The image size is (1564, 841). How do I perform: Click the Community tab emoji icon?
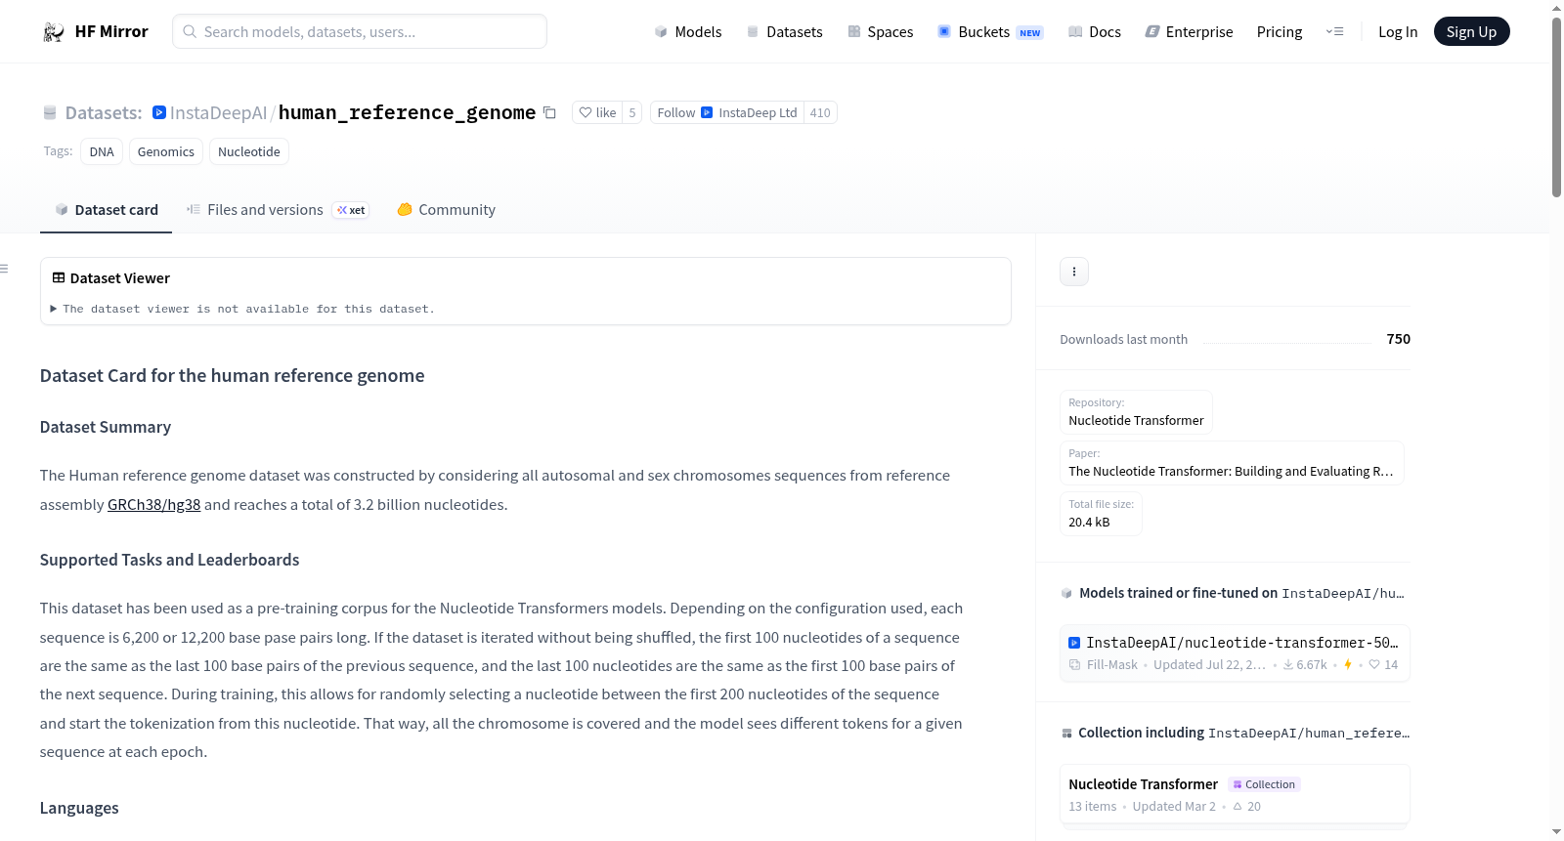(x=405, y=210)
